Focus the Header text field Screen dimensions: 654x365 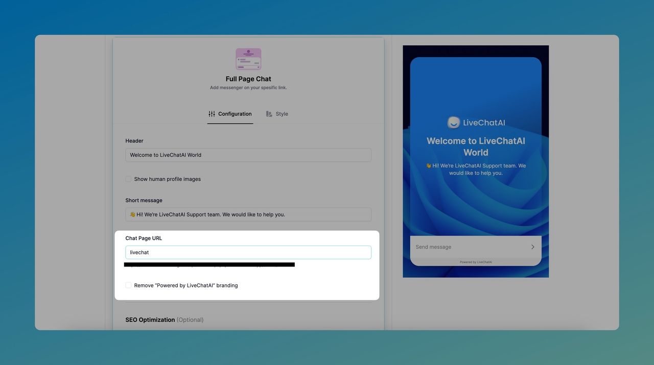[248, 155]
